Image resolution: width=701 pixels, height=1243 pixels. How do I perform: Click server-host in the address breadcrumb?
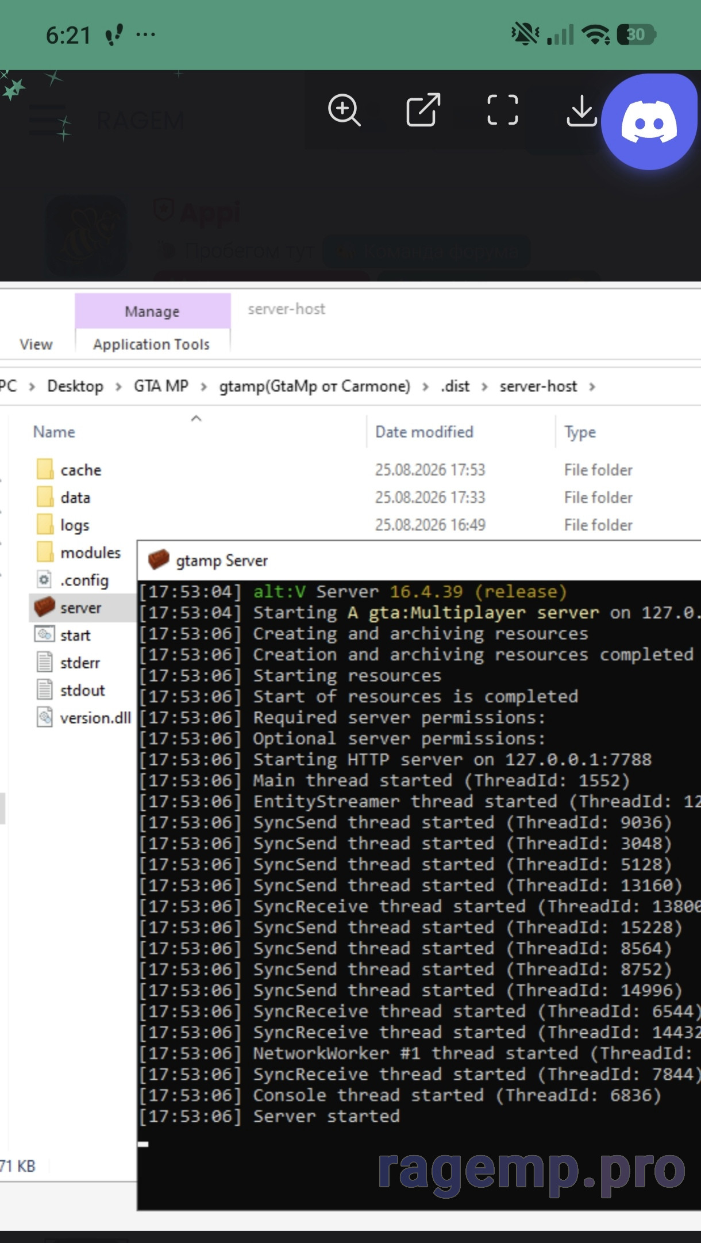(x=538, y=386)
